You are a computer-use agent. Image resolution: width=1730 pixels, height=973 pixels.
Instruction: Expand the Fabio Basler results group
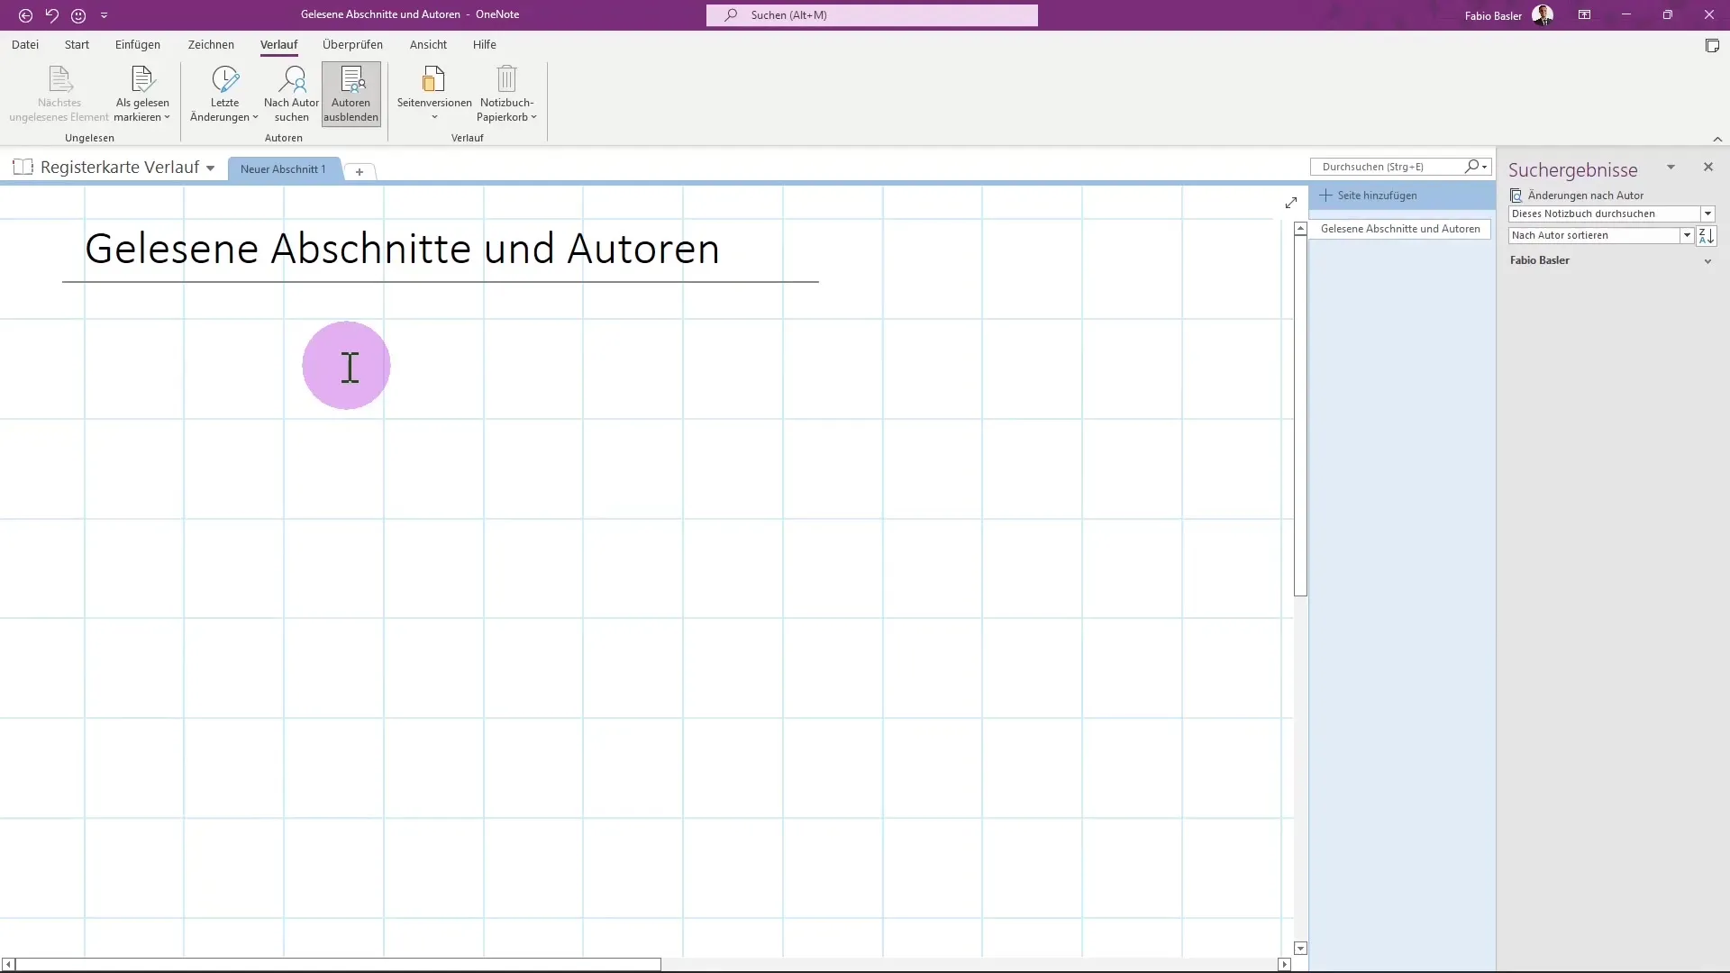click(1707, 261)
